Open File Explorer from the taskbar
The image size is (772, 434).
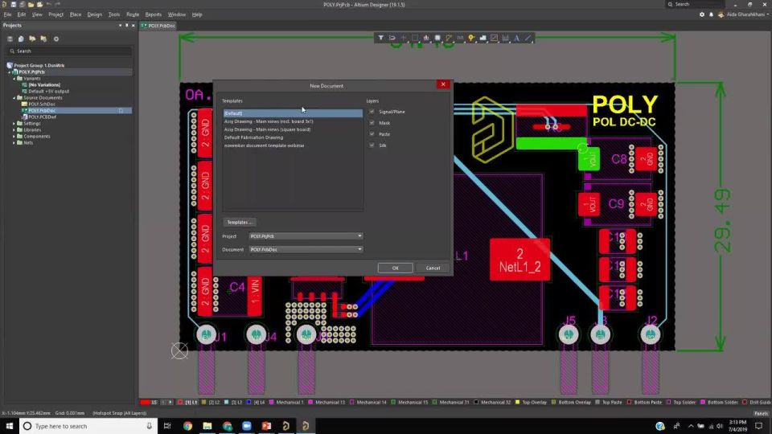tap(207, 426)
